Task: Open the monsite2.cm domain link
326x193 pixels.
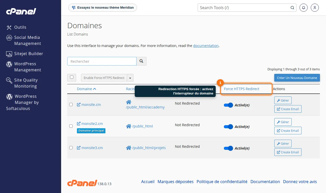Action: coord(90,124)
